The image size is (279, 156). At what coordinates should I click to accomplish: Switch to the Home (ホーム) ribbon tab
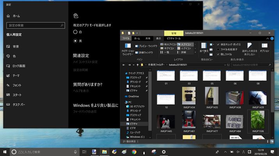(x=137, y=38)
